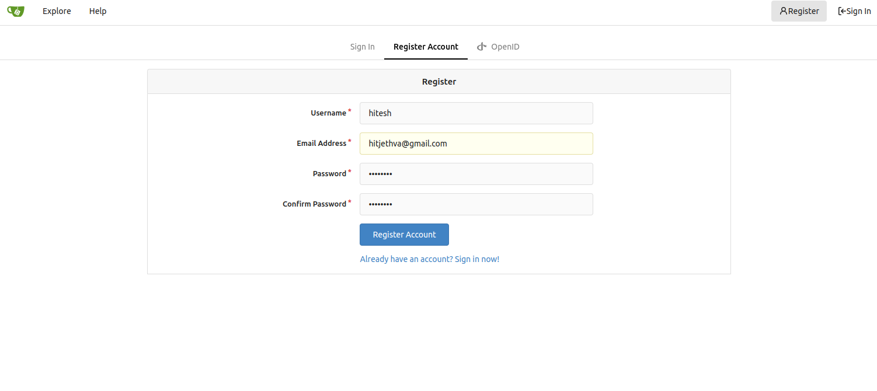The image size is (877, 391).
Task: Click the Username field label
Action: pyautogui.click(x=328, y=113)
